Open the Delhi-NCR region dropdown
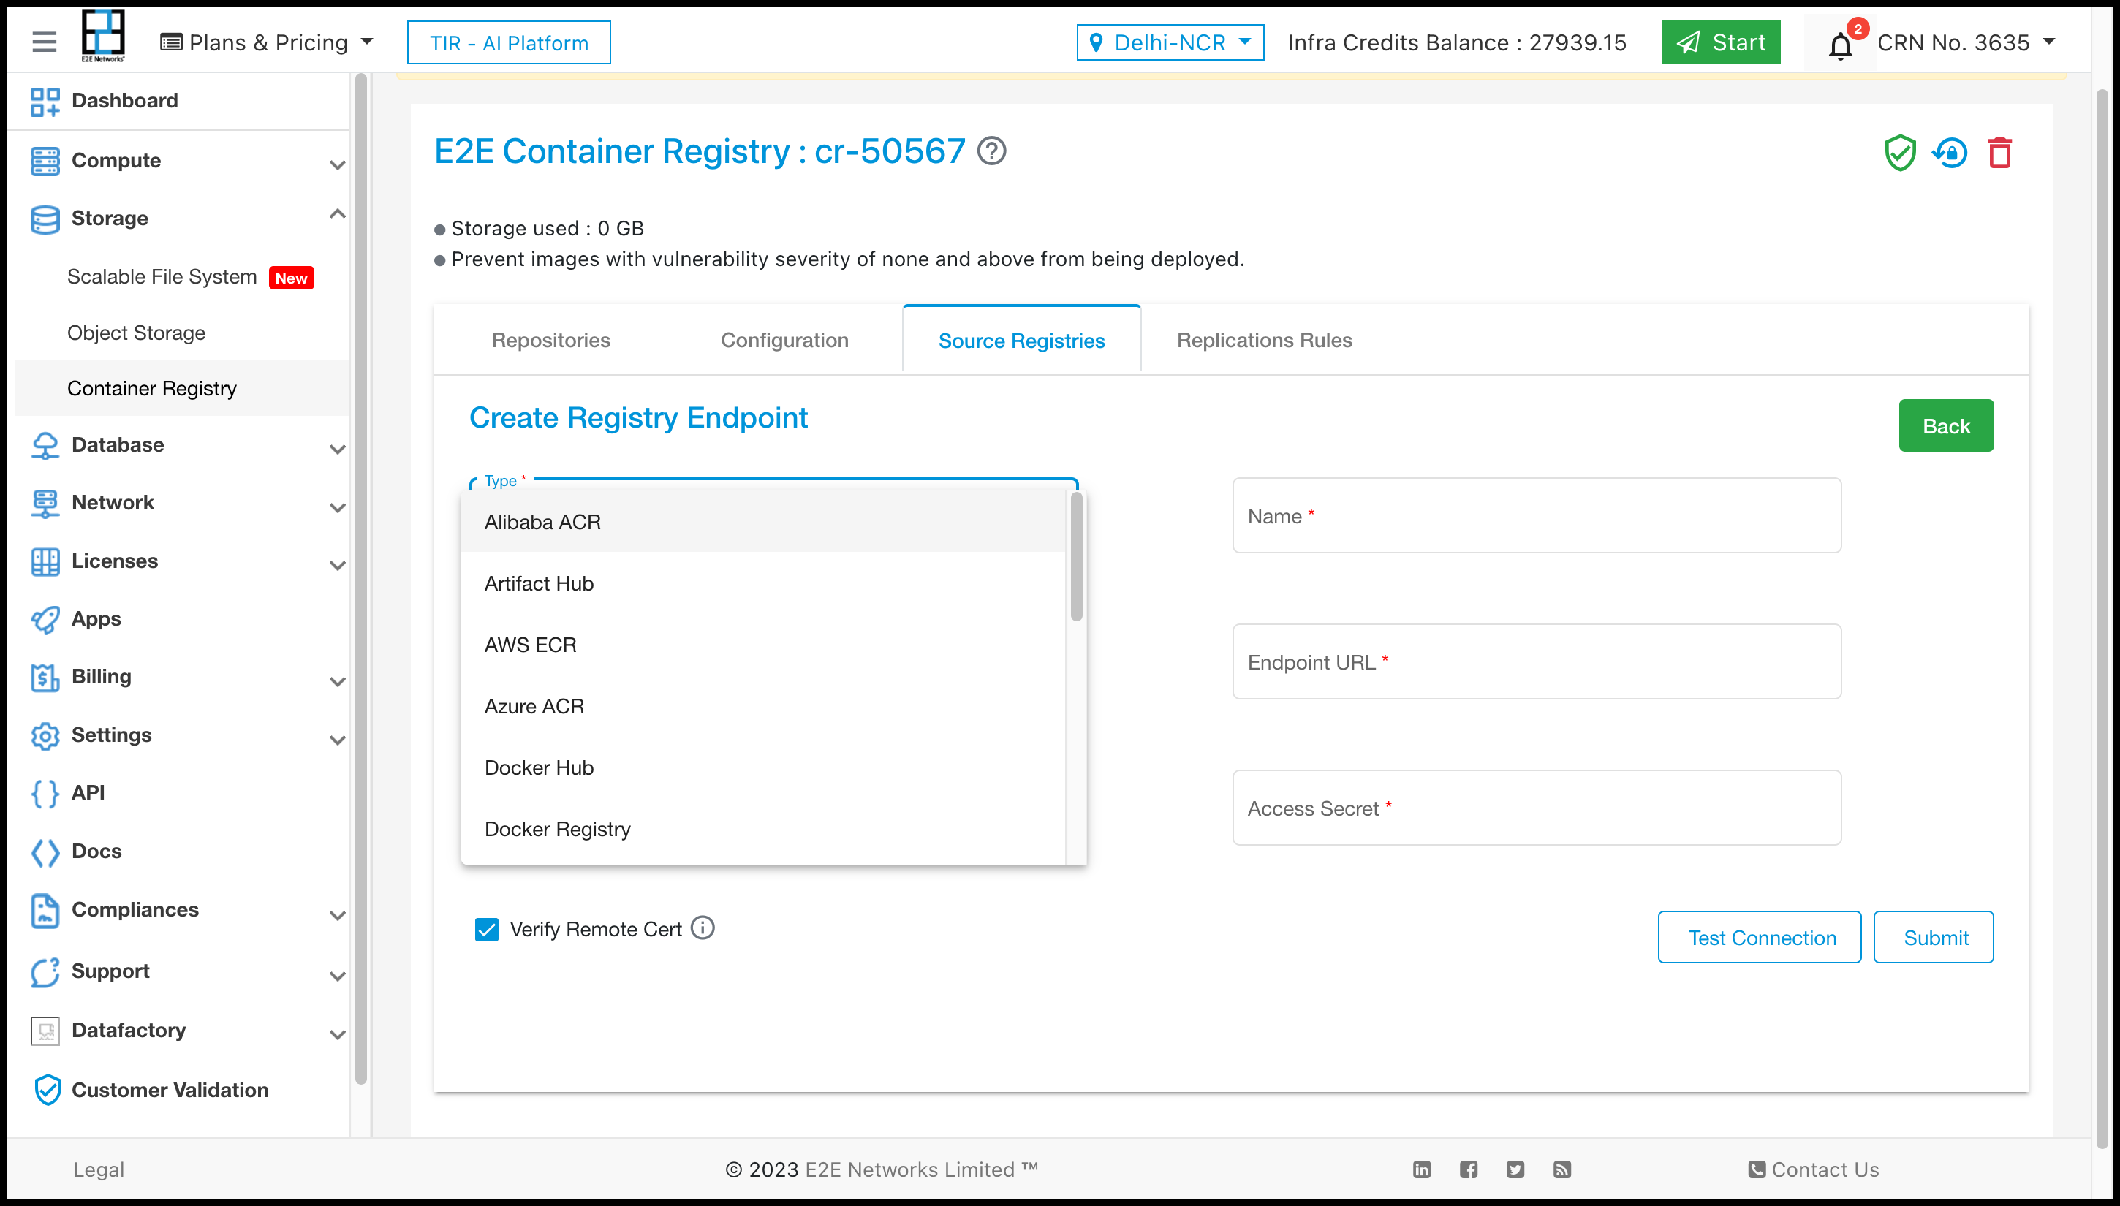The width and height of the screenshot is (2120, 1206). (1170, 42)
